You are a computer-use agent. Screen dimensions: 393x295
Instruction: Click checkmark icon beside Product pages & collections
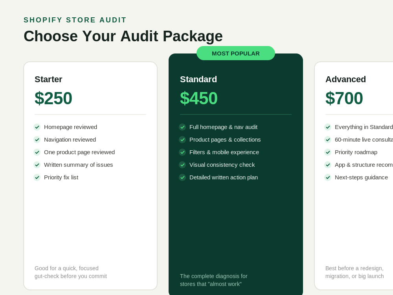[182, 140]
